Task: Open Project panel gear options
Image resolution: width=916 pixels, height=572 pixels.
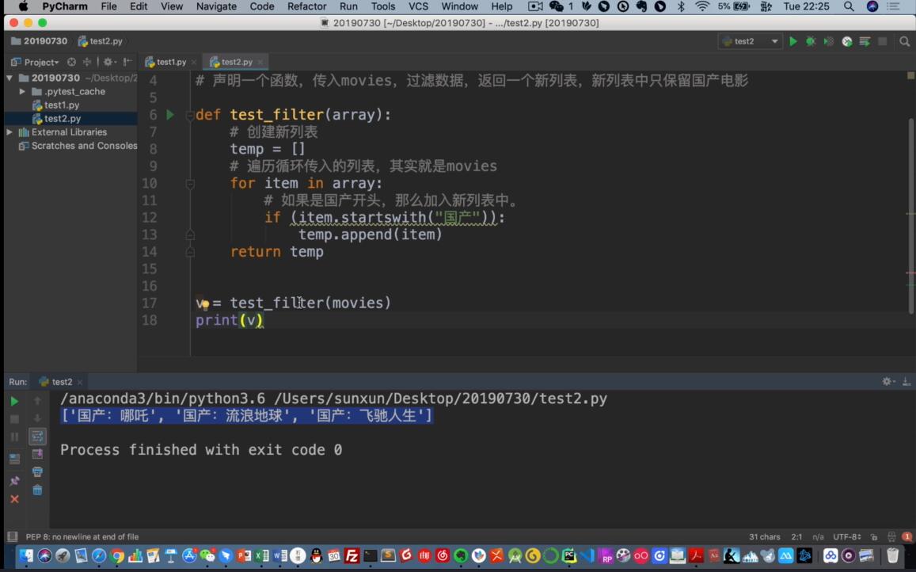Action: coord(109,62)
